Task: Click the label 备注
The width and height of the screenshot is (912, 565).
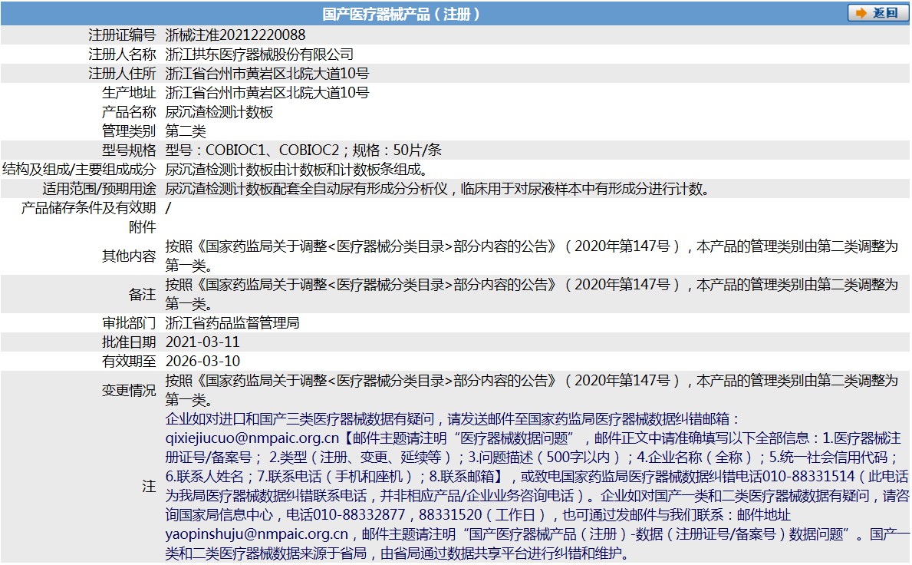Action: (143, 295)
